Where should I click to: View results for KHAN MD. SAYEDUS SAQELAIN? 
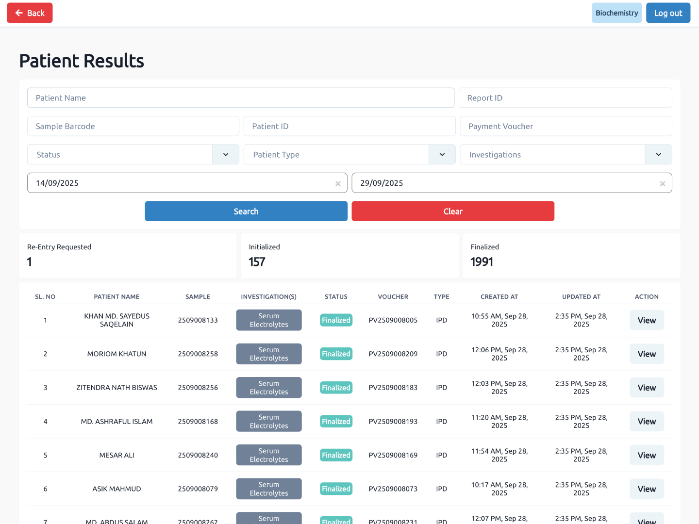pyautogui.click(x=646, y=320)
